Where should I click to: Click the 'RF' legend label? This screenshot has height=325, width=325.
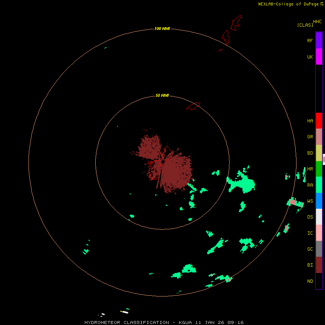[x=310, y=40]
